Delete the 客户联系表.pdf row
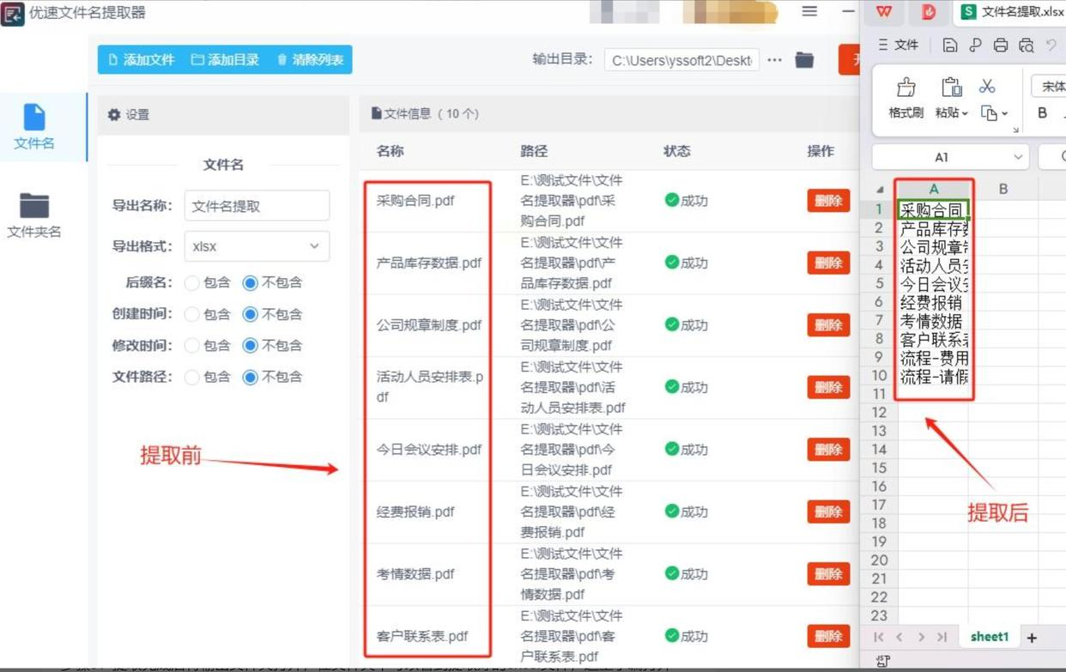The height and width of the screenshot is (672, 1066). tap(828, 636)
